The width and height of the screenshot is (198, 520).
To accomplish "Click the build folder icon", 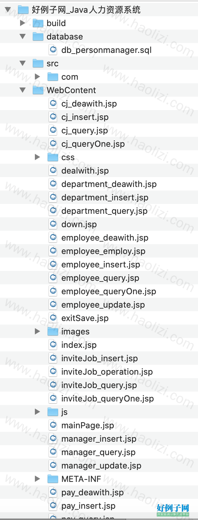I will [38, 23].
